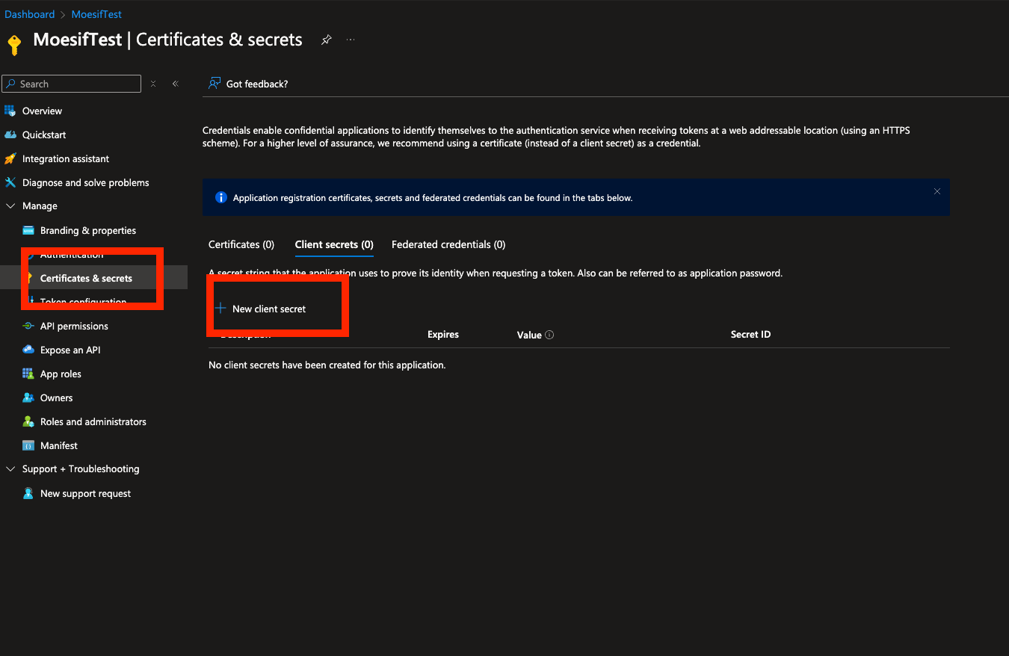Create a new client secret
Screen dimensions: 1009x656
tap(268, 308)
